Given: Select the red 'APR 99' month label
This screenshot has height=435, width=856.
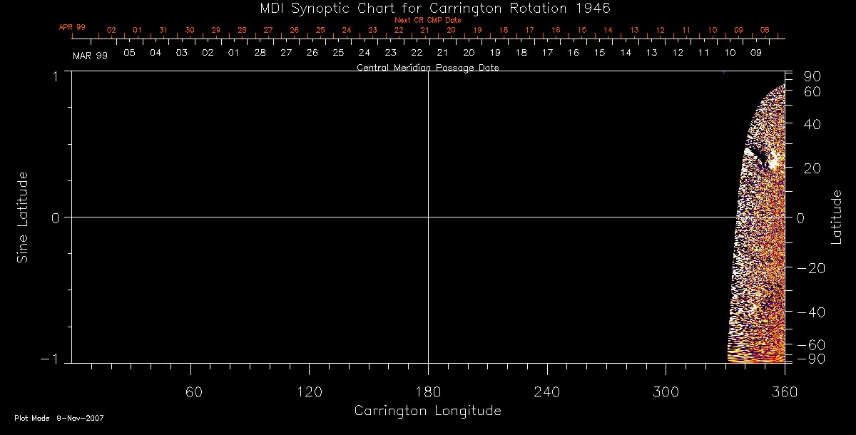Looking at the screenshot, I should point(72,27).
